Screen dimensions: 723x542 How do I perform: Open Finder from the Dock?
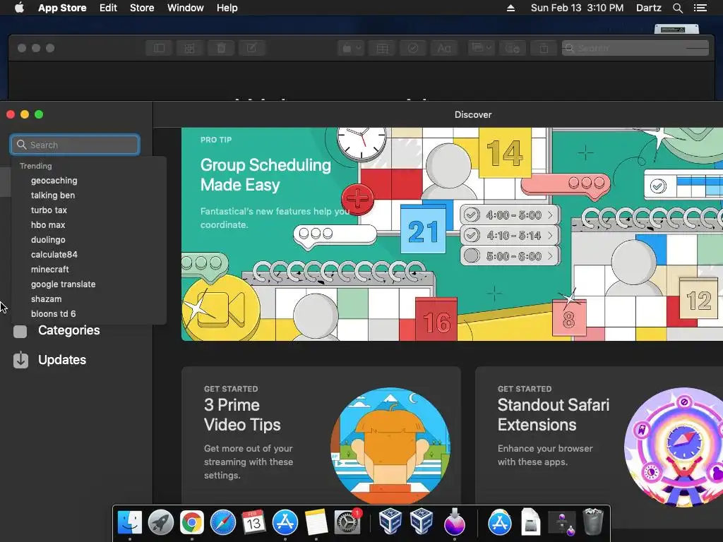tap(130, 522)
